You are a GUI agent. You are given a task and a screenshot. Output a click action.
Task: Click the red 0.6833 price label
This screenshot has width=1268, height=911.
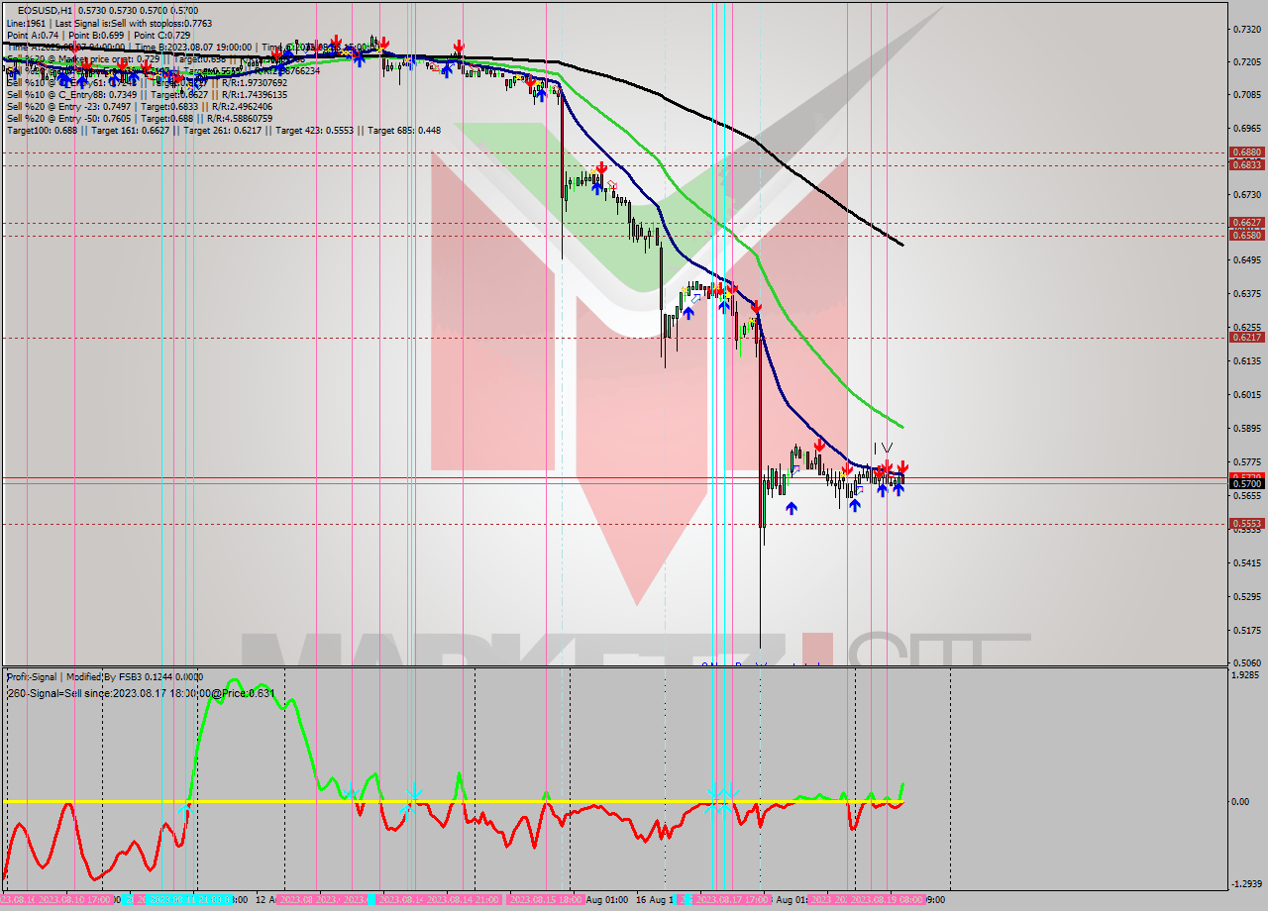click(x=1246, y=164)
